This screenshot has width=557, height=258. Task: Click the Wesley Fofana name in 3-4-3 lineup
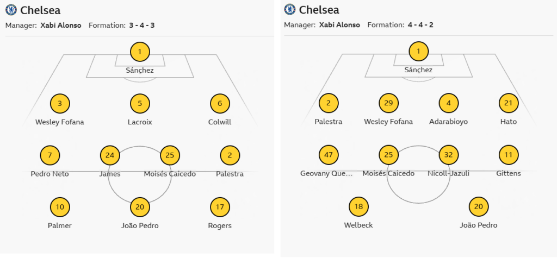(60, 122)
